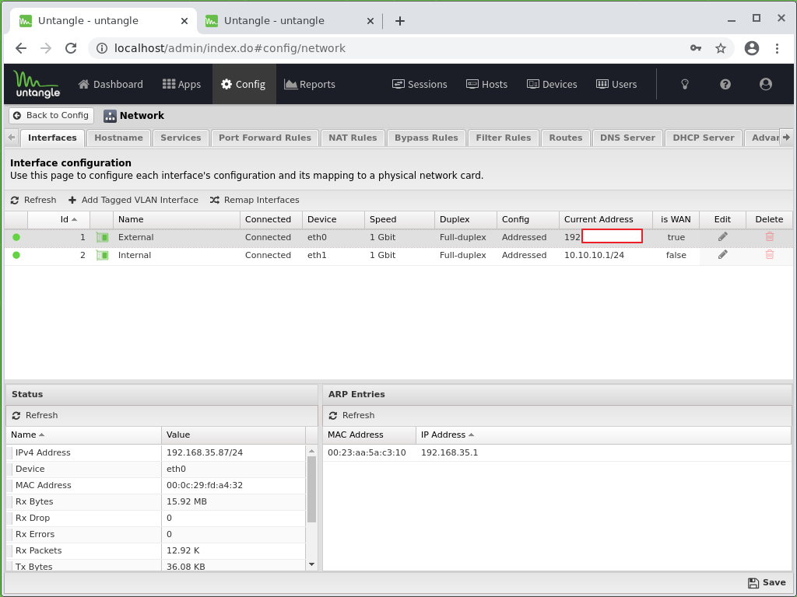Refresh the interfaces list

pyautogui.click(x=33, y=200)
